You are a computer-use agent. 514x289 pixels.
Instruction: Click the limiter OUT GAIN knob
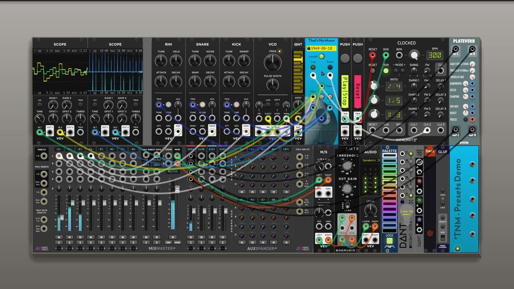pos(347,189)
